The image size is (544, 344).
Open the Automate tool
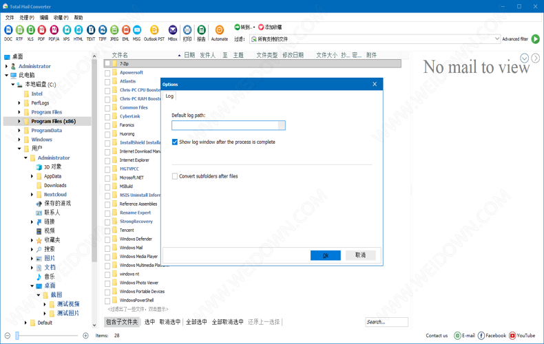pos(219,30)
